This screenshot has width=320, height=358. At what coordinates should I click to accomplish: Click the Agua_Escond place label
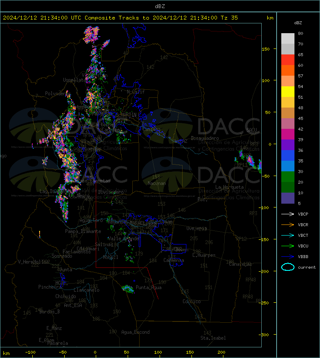click(135, 332)
